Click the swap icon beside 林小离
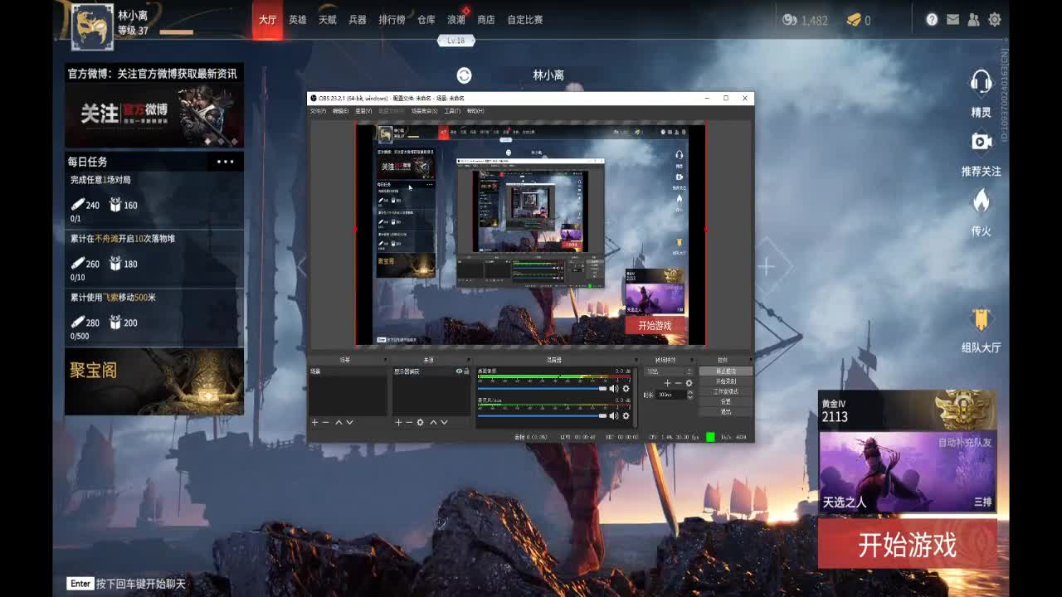The height and width of the screenshot is (597, 1062). tap(464, 75)
